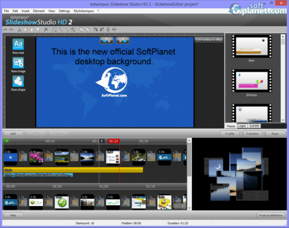Click the Produce slideshow button

[271, 215]
